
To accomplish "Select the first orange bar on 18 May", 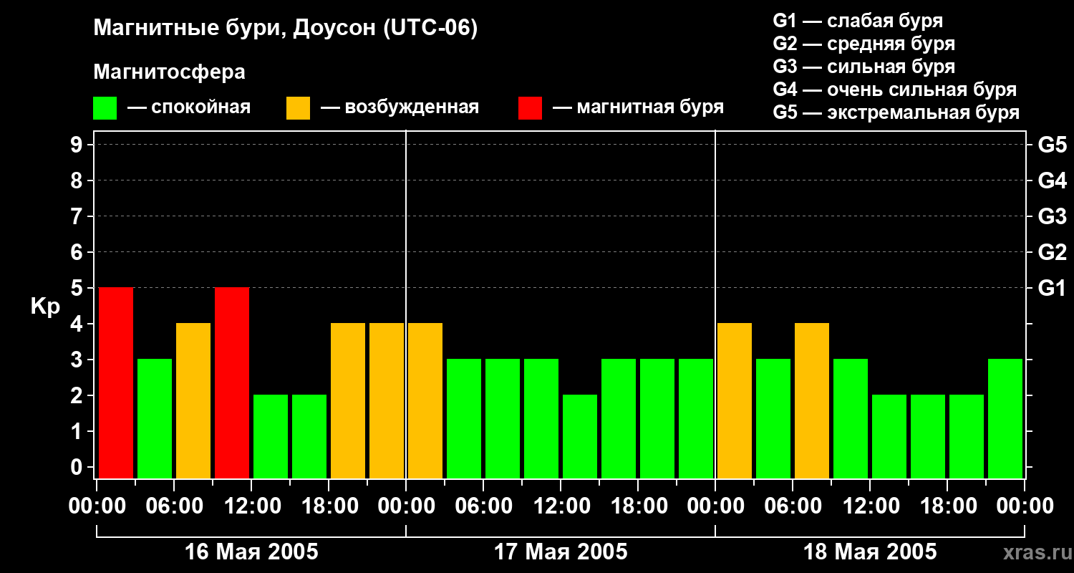I will click(735, 400).
